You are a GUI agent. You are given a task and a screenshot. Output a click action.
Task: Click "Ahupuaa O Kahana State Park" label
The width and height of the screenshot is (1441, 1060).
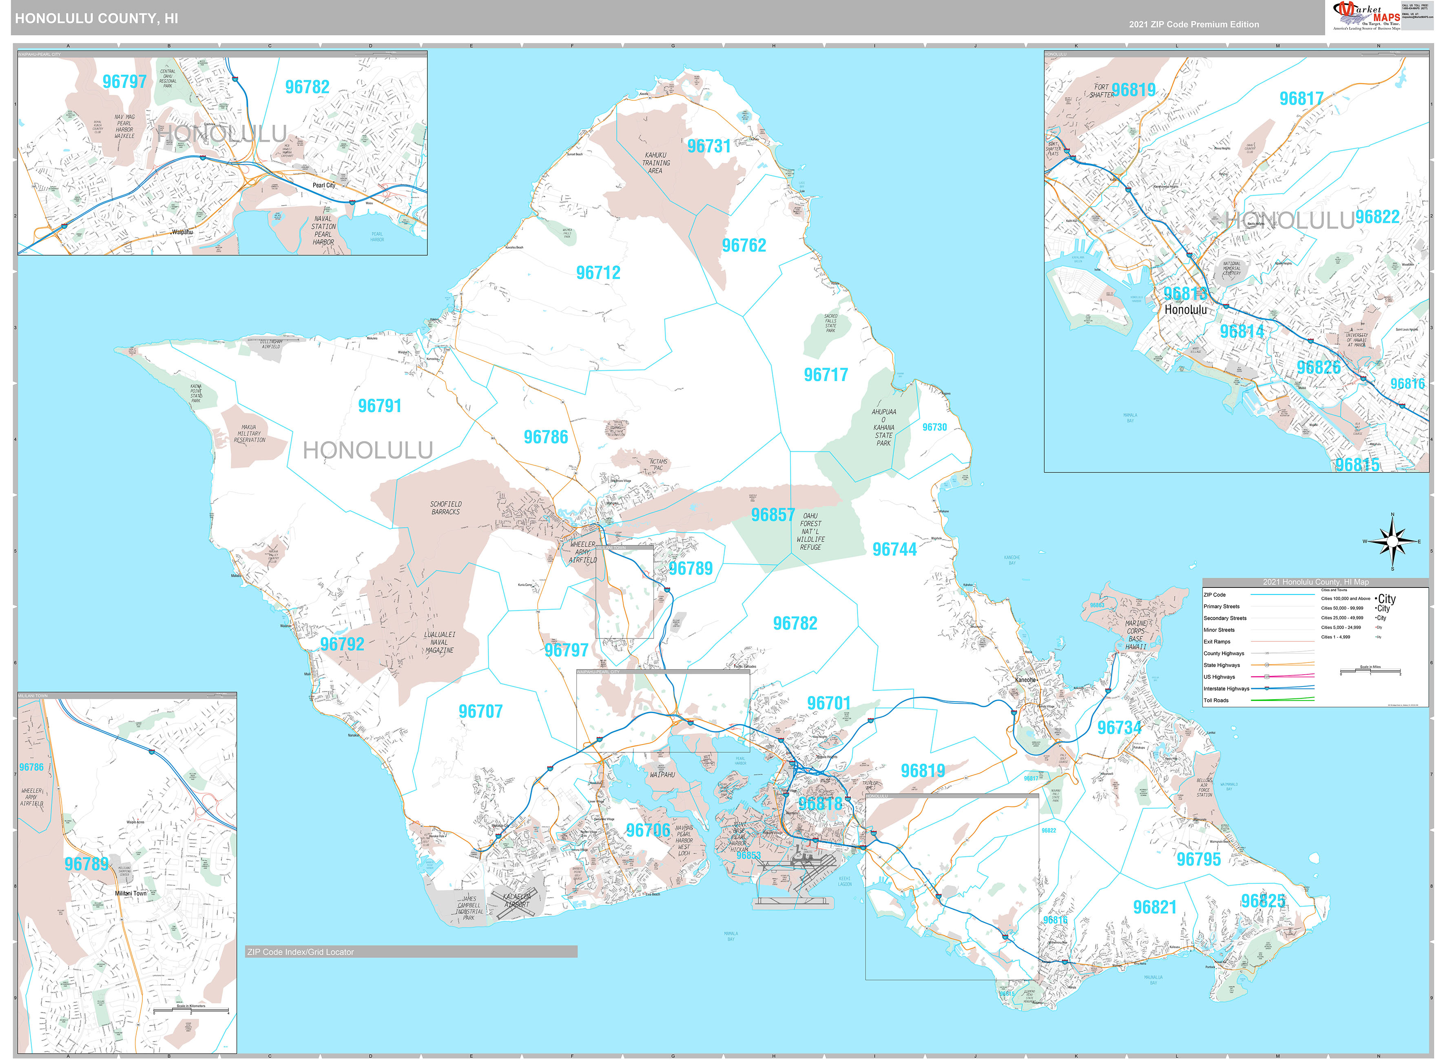[884, 427]
